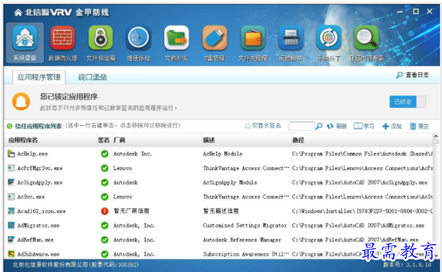This screenshot has width=442, height=272.
Task: Click the 学习 learn button
Action: tap(364, 126)
